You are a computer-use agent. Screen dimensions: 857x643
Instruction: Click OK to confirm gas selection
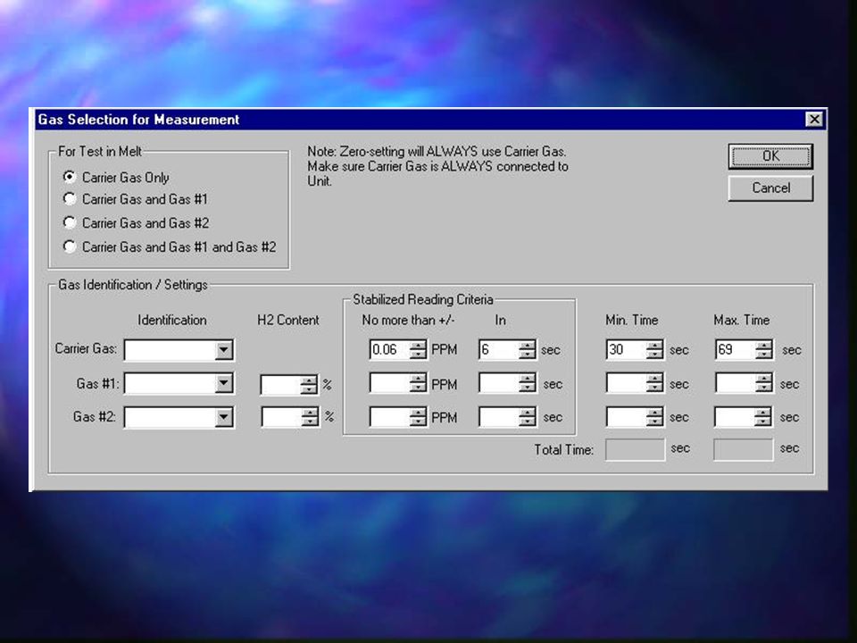770,156
